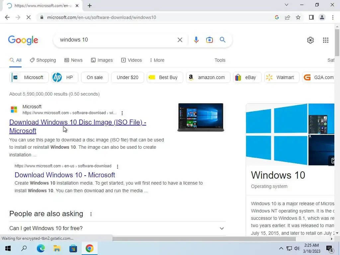Filter results by HP chip
This screenshot has height=255, width=340.
(65, 77)
